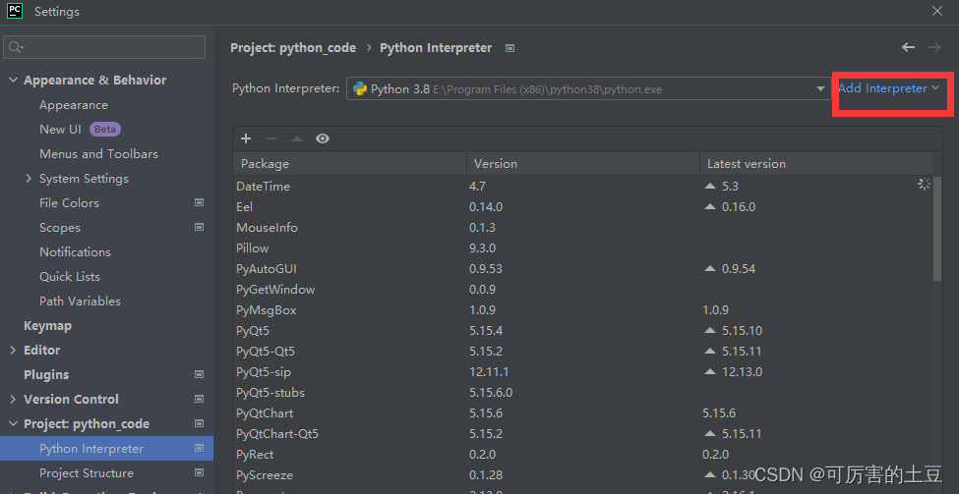The width and height of the screenshot is (959, 494).
Task: Click the search settings magnifier icon
Action: 17,47
